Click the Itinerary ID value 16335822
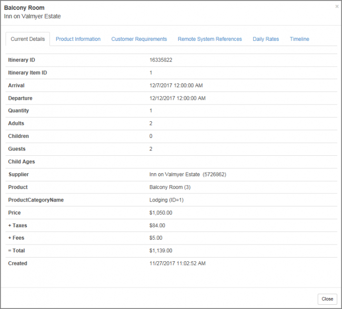Screen dimensions: 342x309 coord(161,60)
